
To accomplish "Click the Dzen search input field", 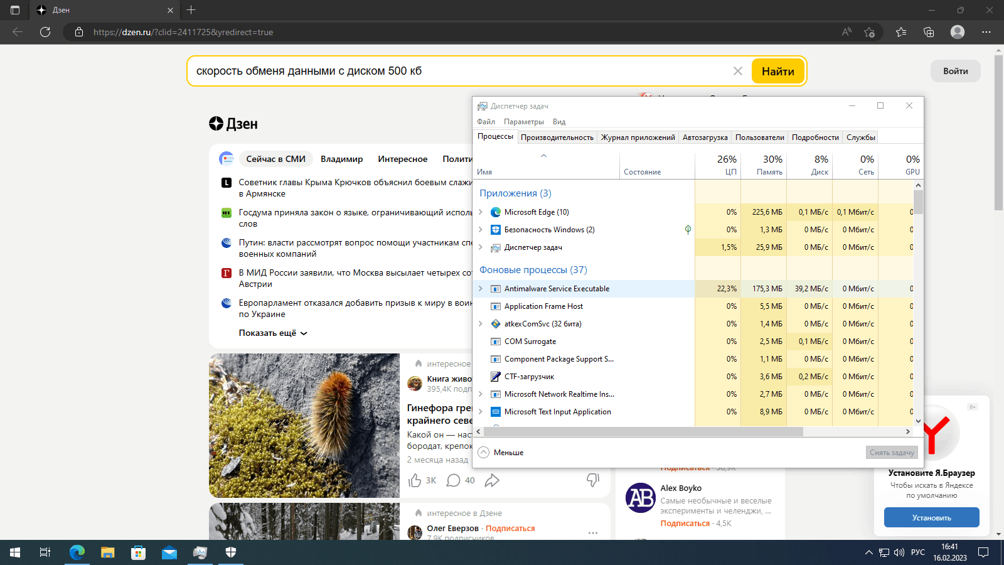I will (461, 71).
